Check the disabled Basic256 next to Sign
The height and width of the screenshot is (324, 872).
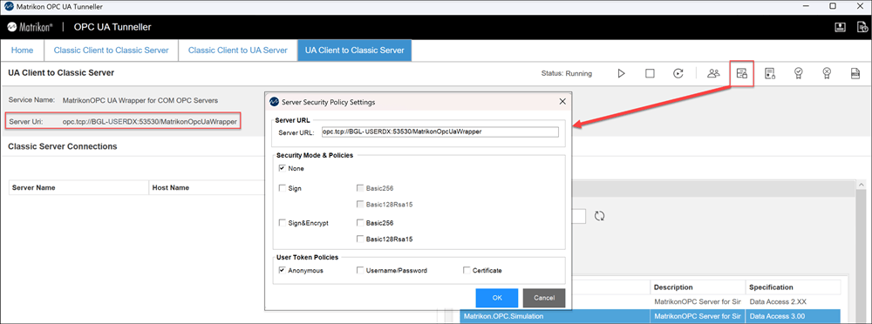(x=360, y=188)
